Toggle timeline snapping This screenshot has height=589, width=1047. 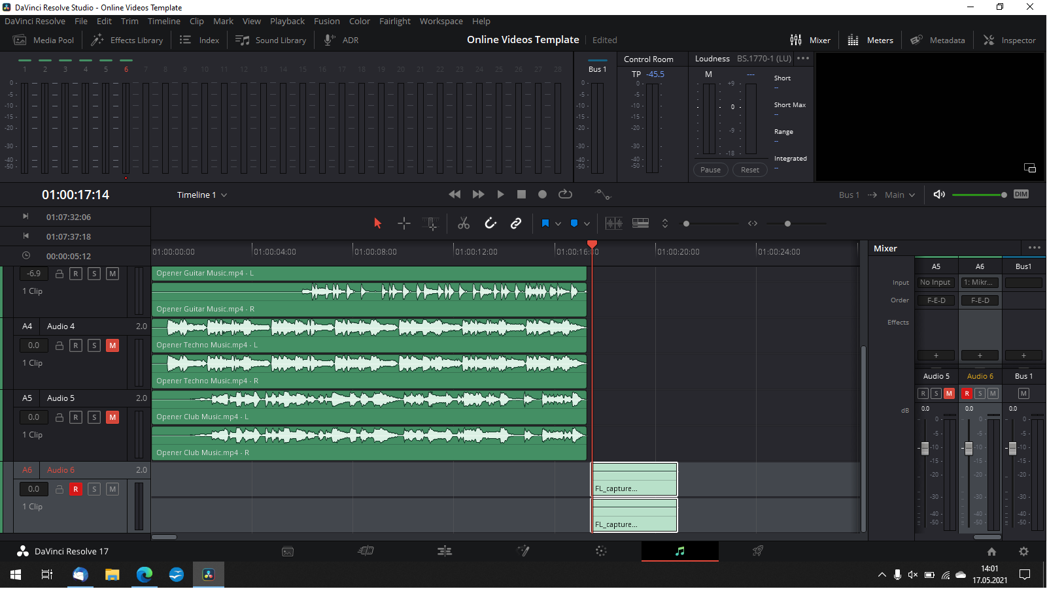[x=490, y=223]
